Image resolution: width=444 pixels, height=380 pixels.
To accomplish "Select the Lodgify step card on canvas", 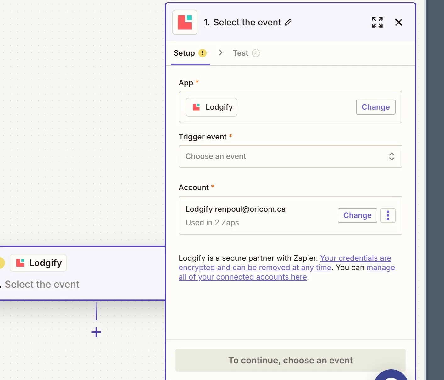I will (x=82, y=273).
